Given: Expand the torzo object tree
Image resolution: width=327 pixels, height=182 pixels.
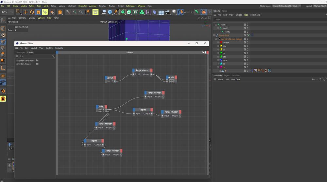Looking at the screenshot, I should (x=218, y=60).
